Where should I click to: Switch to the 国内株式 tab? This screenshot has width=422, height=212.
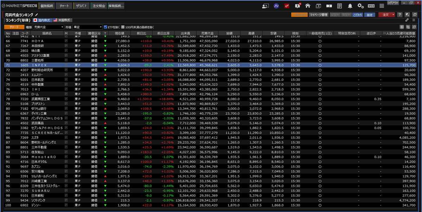tap(42, 20)
